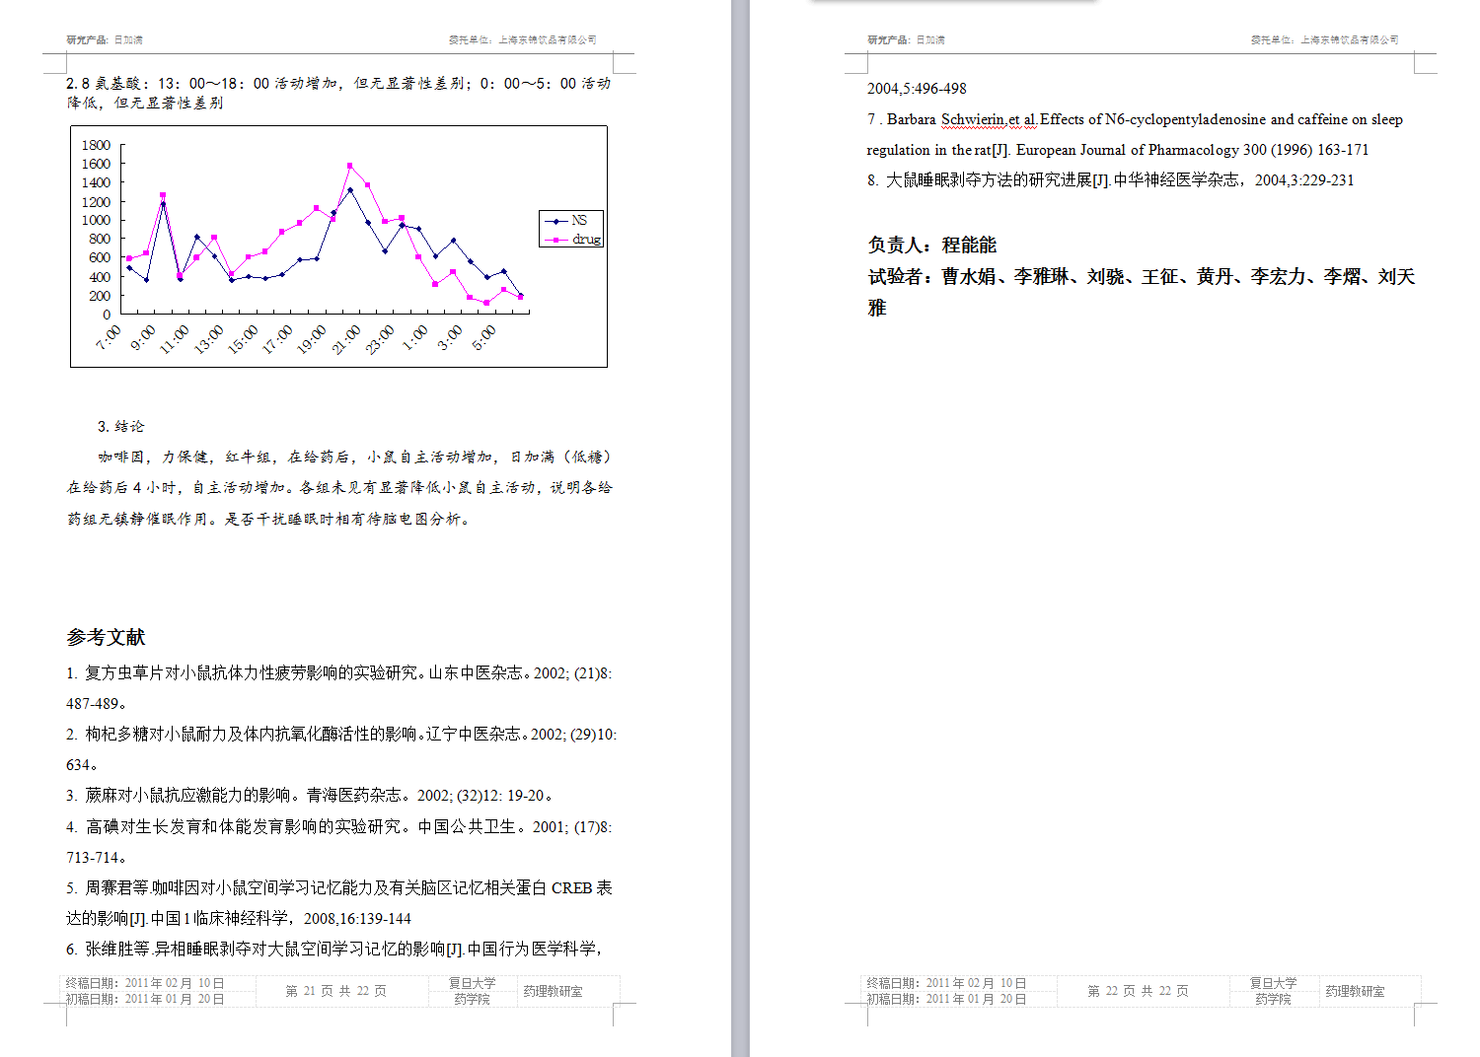Image resolution: width=1480 pixels, height=1057 pixels.
Task: Click reference 7 'Barbara Schwierin' line
Action: pos(1135,119)
